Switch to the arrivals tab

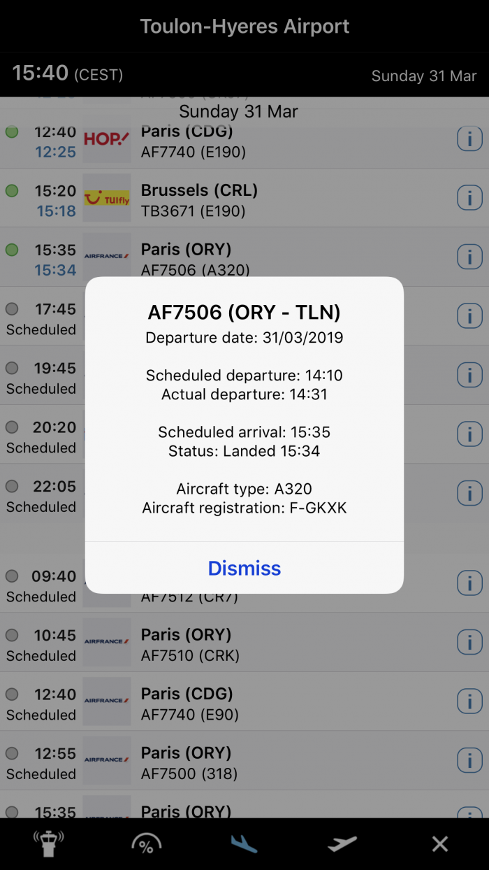244,844
